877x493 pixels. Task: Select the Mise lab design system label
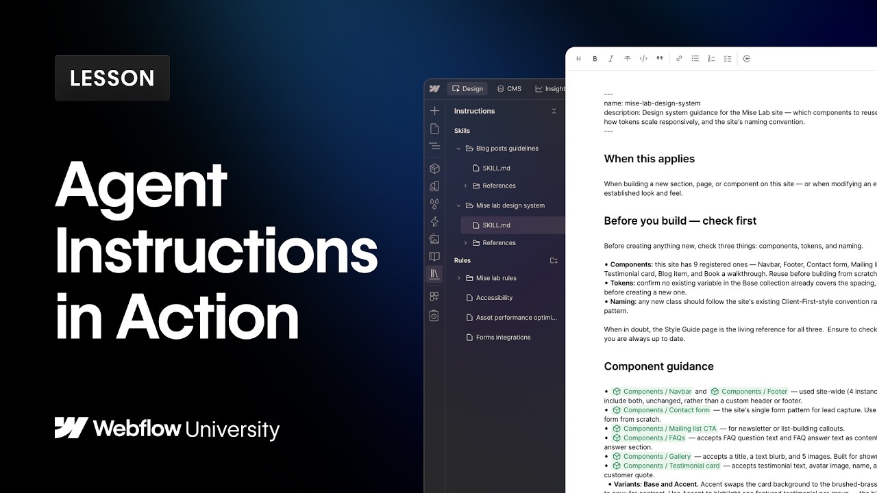click(x=510, y=205)
